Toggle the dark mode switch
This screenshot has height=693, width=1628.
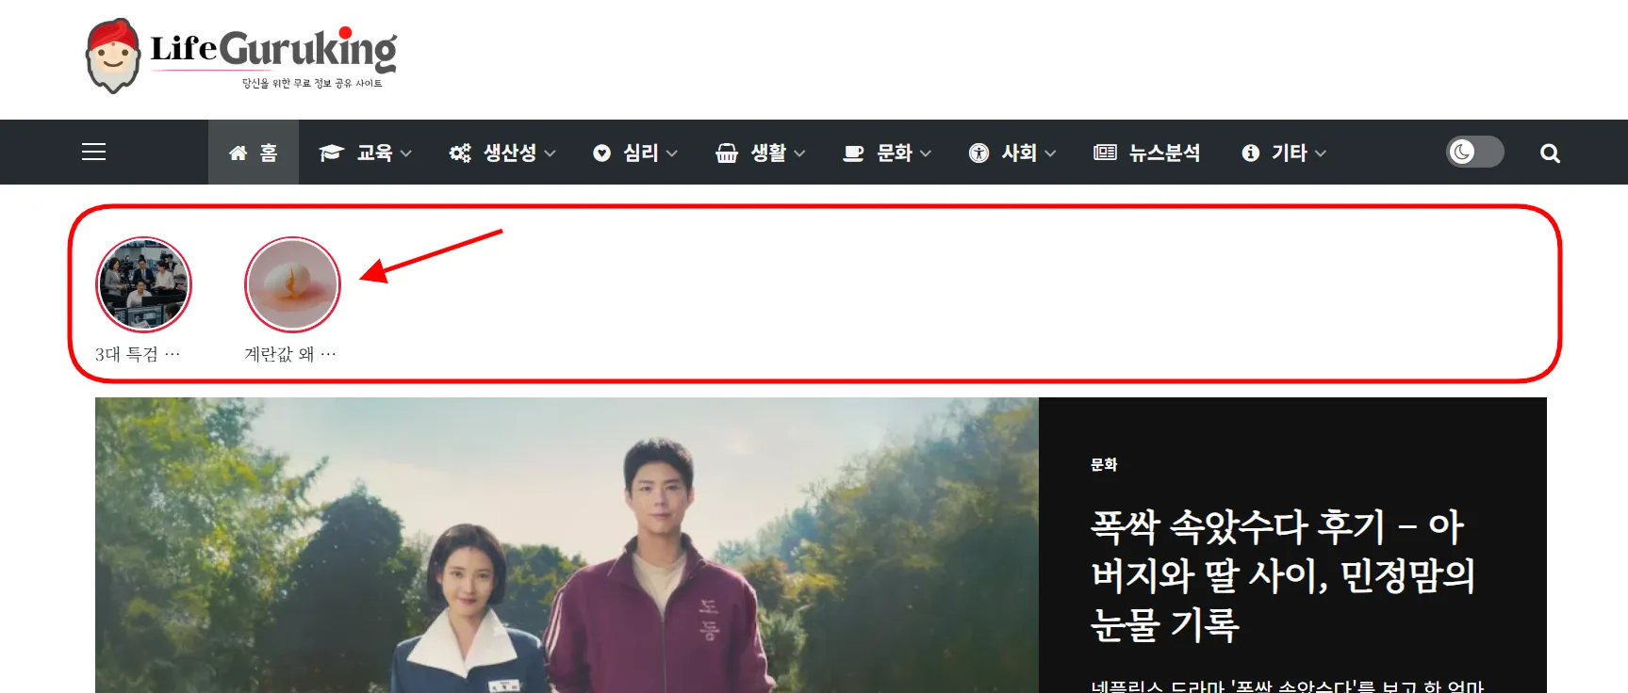pyautogui.click(x=1474, y=152)
